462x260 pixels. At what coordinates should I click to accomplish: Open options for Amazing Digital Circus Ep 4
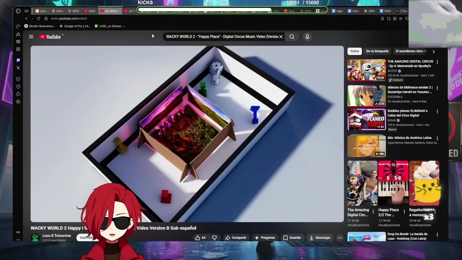click(437, 62)
